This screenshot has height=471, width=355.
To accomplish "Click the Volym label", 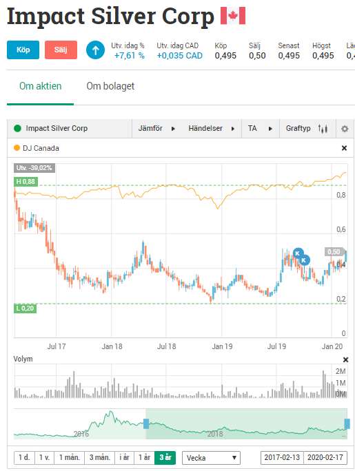I will [23, 359].
